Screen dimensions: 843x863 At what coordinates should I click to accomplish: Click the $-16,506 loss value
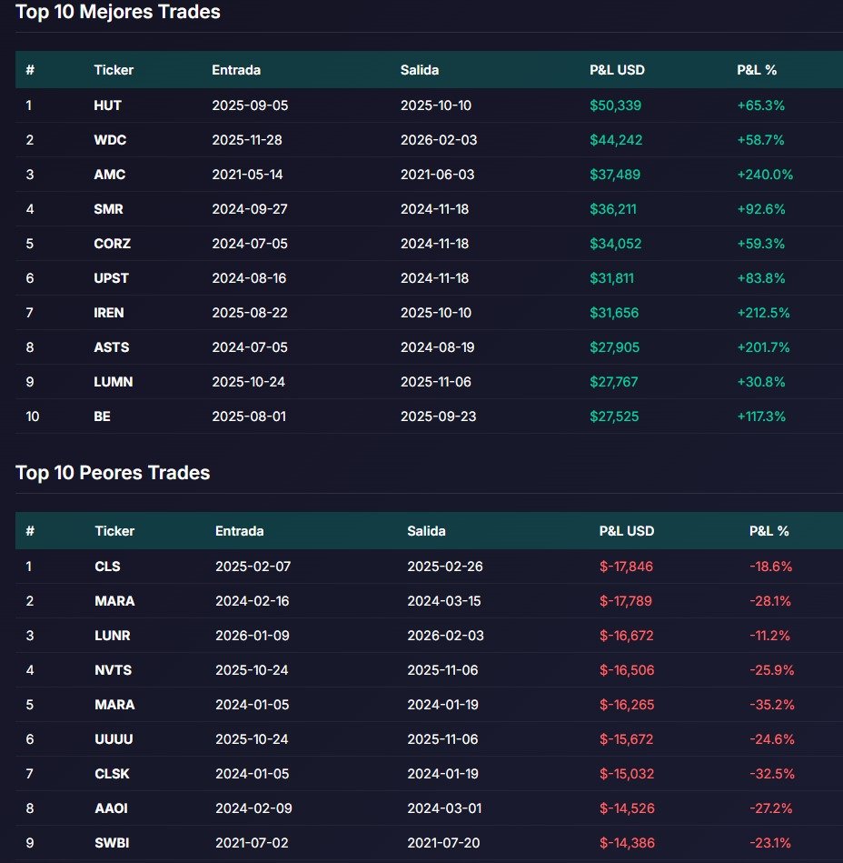pos(627,670)
